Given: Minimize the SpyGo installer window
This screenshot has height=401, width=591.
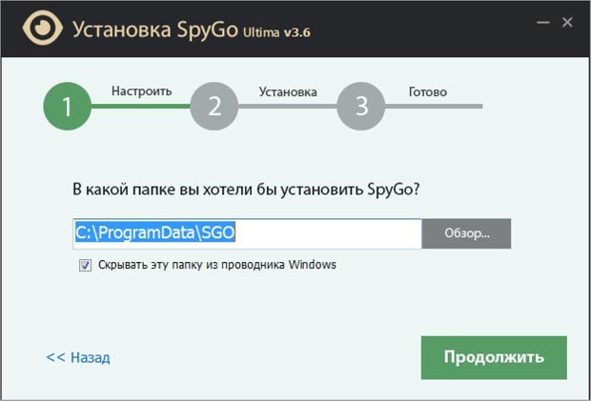Looking at the screenshot, I should pyautogui.click(x=543, y=23).
